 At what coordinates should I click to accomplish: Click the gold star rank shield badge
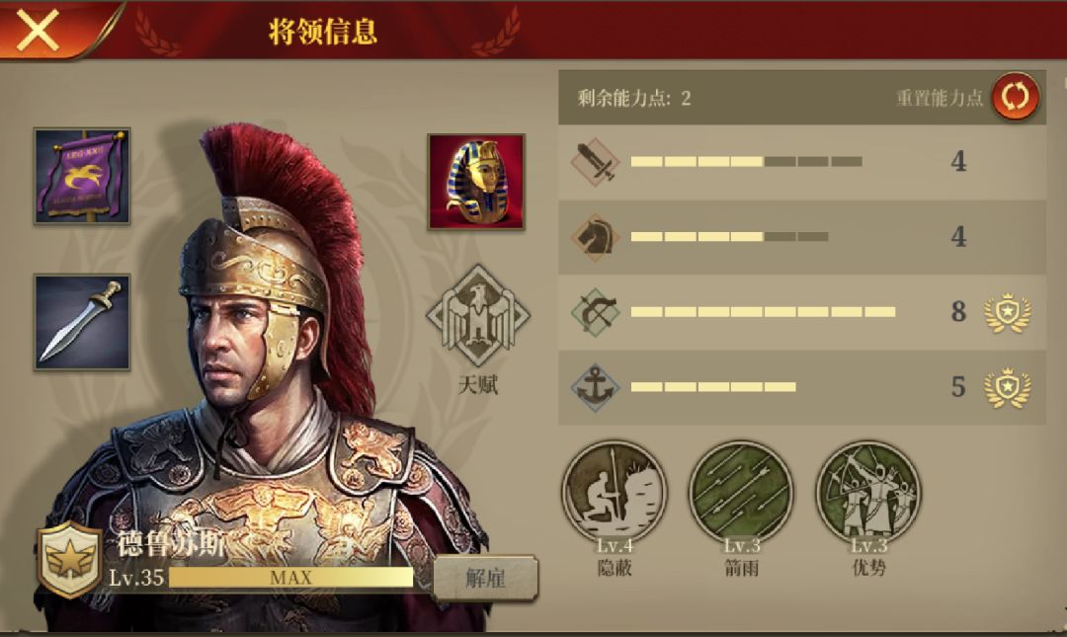(69, 559)
